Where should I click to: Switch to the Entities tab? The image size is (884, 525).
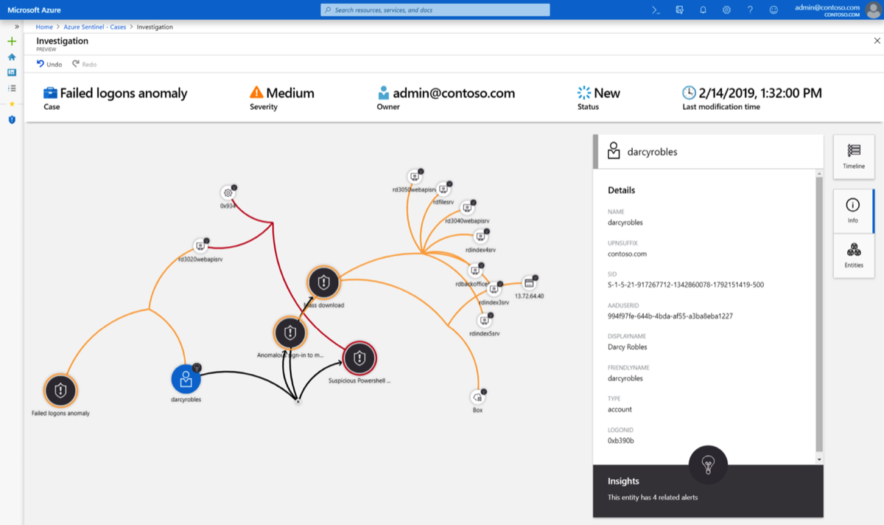point(854,255)
